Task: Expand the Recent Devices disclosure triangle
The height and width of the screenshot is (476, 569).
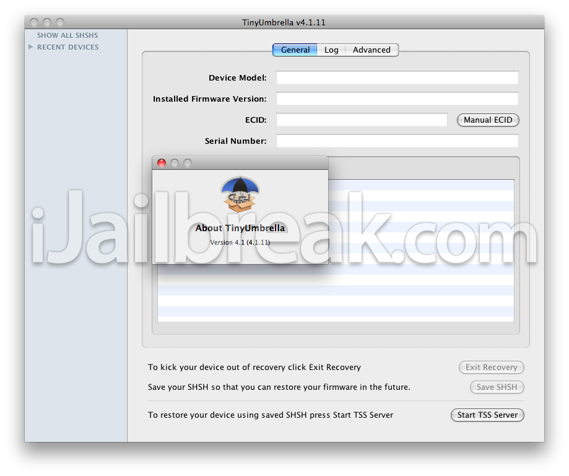Action: tap(31, 47)
